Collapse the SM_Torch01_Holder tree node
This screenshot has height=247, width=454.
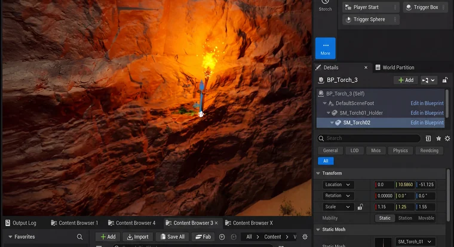tap(329, 113)
